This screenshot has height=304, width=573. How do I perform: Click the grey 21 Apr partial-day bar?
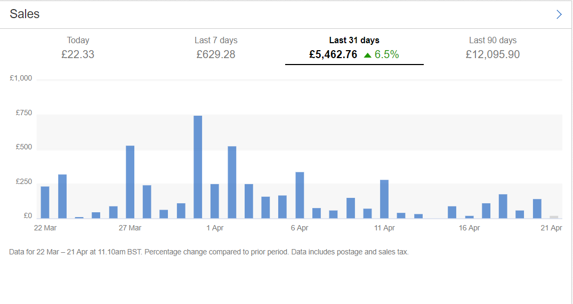[x=554, y=217]
